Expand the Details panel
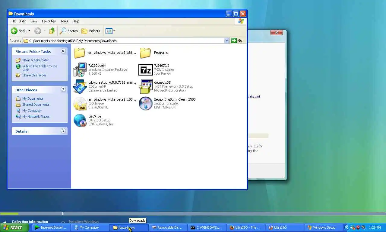386x232 pixels. [63, 131]
